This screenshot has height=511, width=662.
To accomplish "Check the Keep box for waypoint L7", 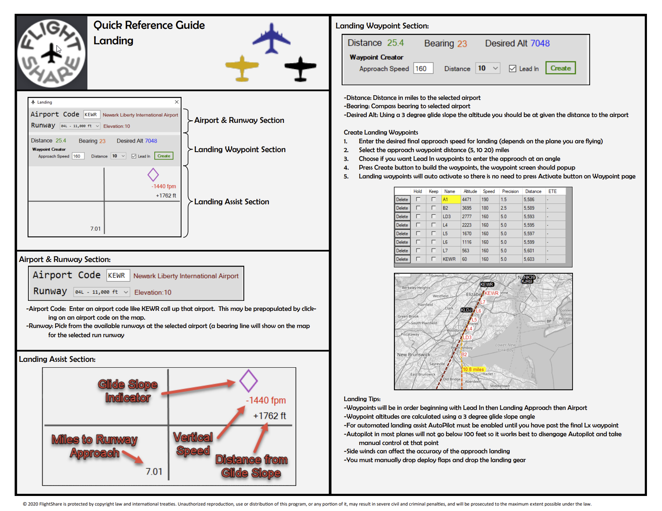I will coord(434,251).
